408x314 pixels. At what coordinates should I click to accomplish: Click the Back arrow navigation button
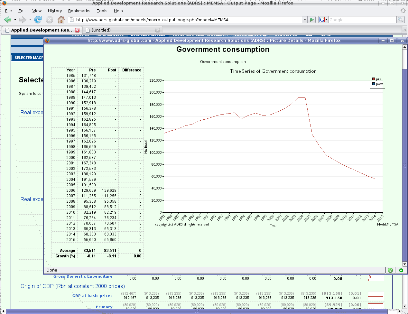[8, 20]
